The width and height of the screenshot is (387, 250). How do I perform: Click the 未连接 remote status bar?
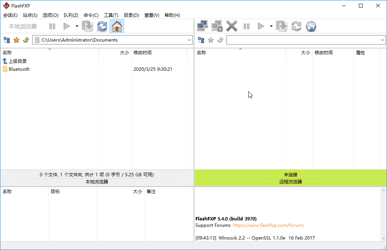tap(291, 175)
